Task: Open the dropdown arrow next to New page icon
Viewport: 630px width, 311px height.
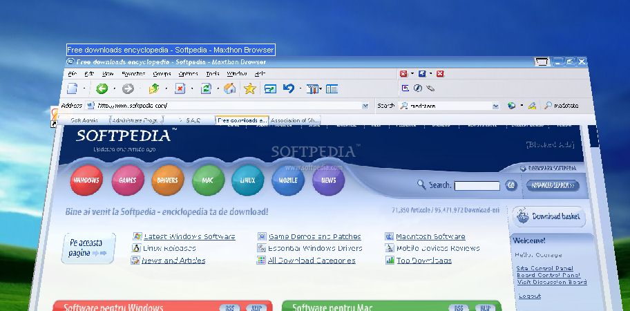Action: (x=84, y=88)
